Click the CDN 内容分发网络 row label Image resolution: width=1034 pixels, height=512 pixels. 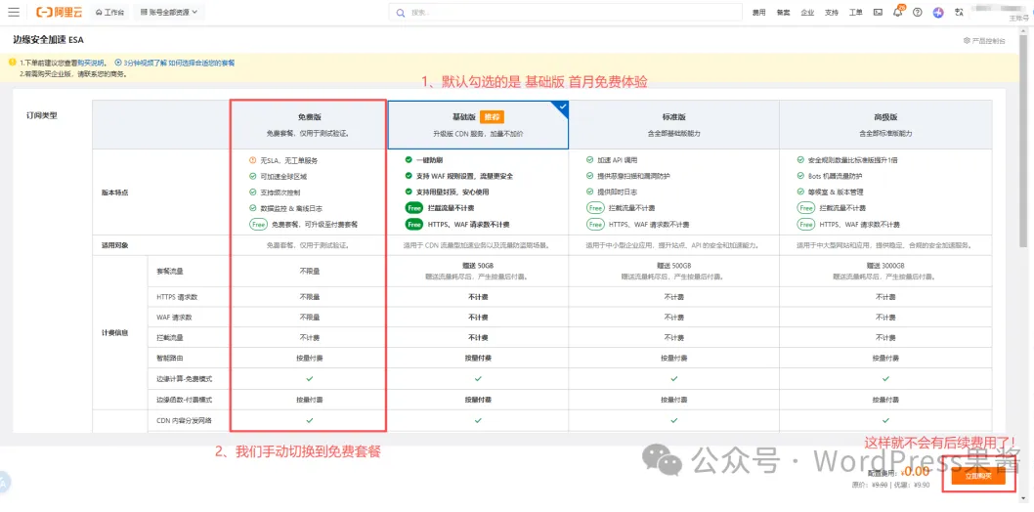[x=184, y=420]
